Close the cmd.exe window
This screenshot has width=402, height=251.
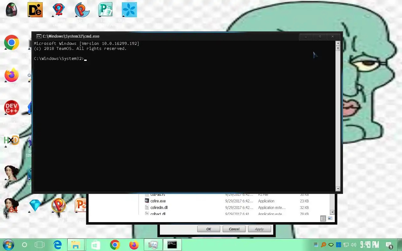(333, 36)
